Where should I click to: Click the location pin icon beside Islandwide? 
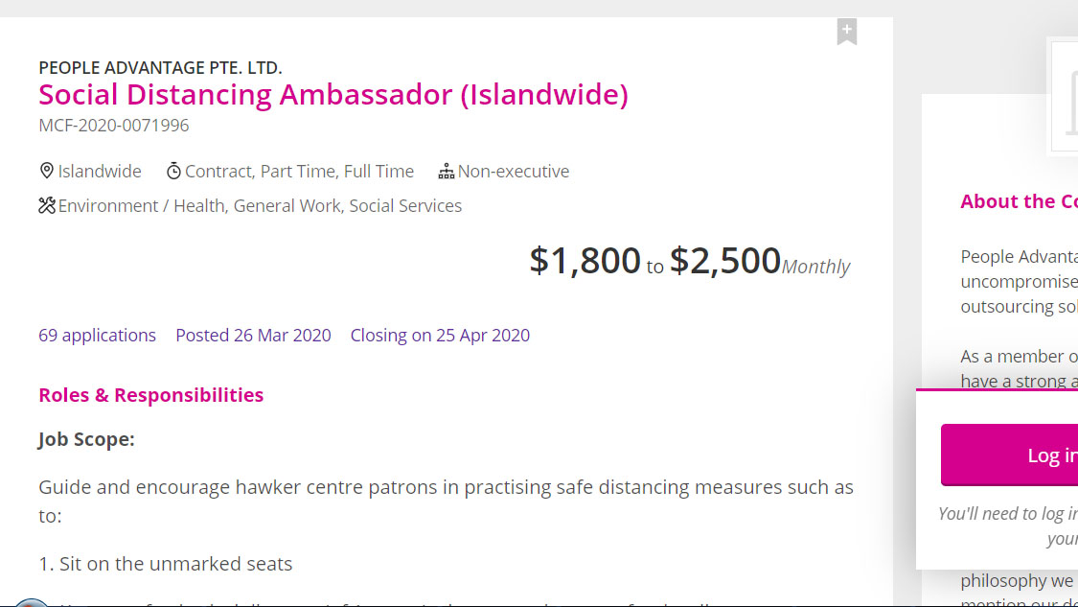(x=46, y=170)
